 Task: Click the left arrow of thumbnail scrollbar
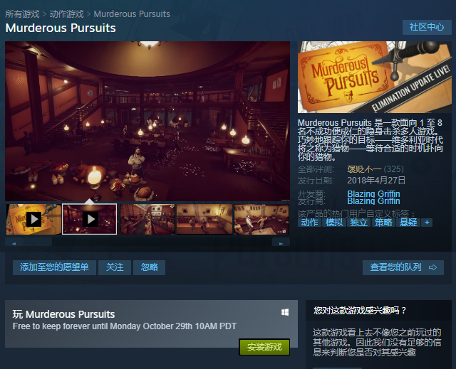coord(14,243)
